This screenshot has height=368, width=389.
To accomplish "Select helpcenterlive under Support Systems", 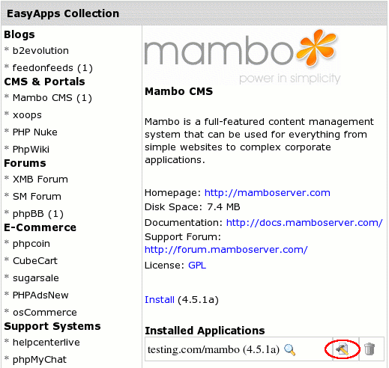I will point(46,343).
